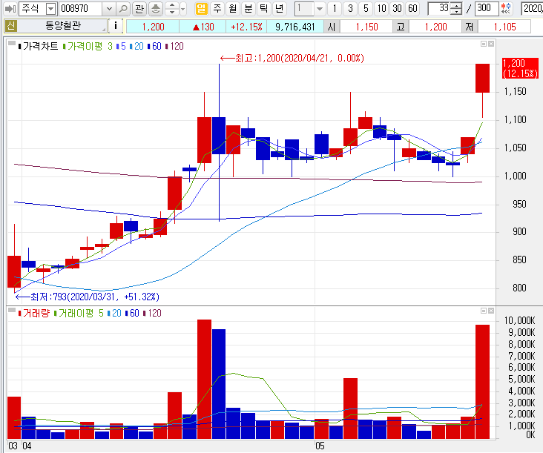This screenshot has width=543, height=453.
Task: Click the 가격차트 legend label
Action: point(38,47)
